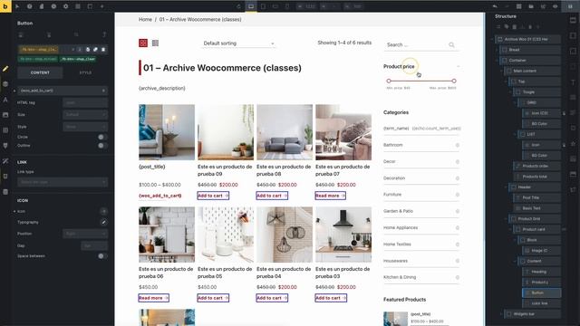Viewport: 580px width, 326px height.
Task: Click Add to cart under producto 09
Action: 214,196
